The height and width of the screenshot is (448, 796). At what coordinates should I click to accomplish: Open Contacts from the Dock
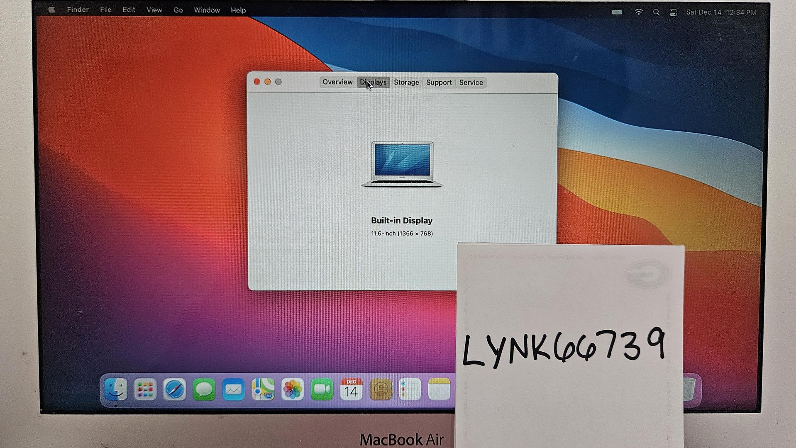[381, 389]
